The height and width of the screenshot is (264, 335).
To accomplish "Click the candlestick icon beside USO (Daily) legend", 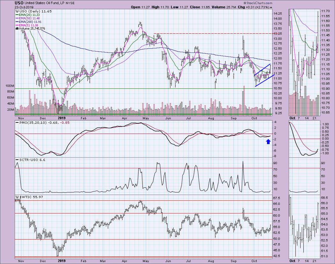I will (x=17, y=11).
